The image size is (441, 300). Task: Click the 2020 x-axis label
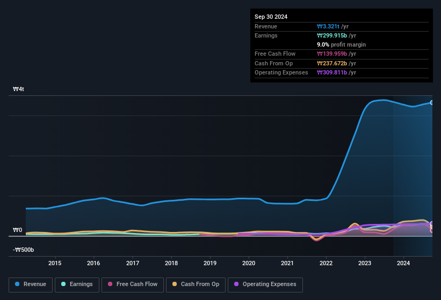[x=249, y=263]
